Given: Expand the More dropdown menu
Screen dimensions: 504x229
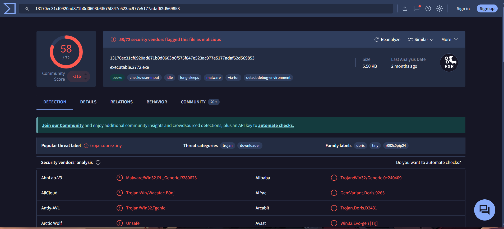Looking at the screenshot, I should click(450, 39).
